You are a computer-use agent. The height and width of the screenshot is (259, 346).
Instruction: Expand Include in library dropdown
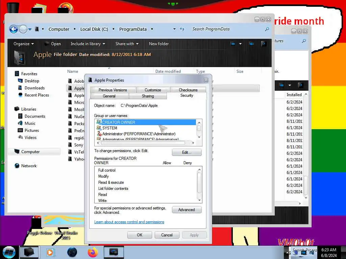[x=88, y=44]
